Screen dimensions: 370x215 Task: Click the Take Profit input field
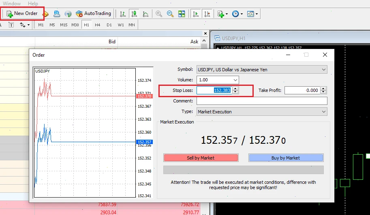point(302,90)
